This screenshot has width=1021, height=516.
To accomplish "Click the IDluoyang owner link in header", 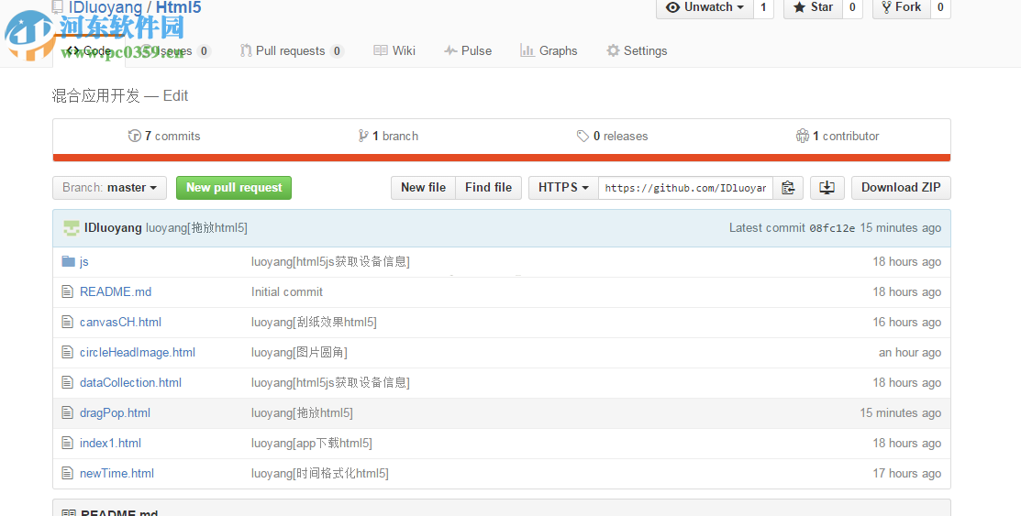I will (x=105, y=8).
